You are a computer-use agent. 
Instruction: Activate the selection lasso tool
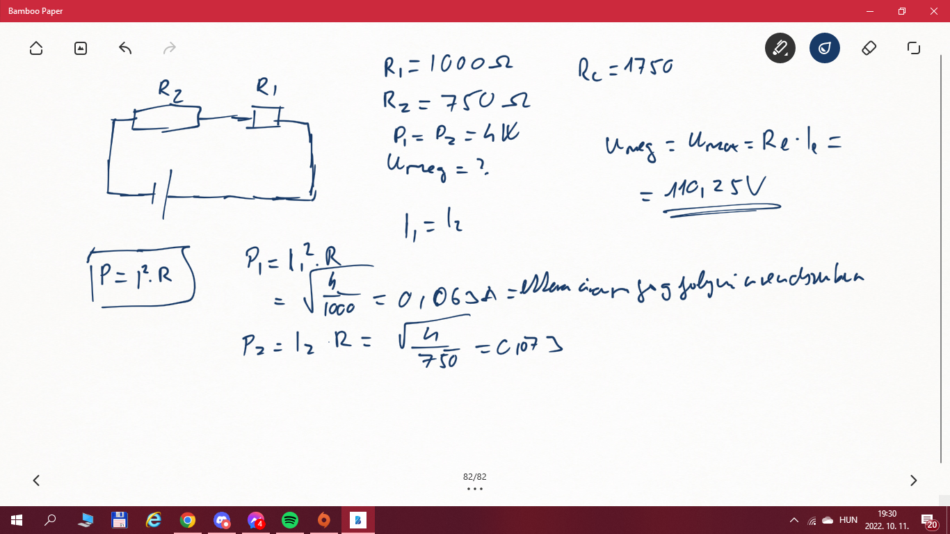coord(913,48)
